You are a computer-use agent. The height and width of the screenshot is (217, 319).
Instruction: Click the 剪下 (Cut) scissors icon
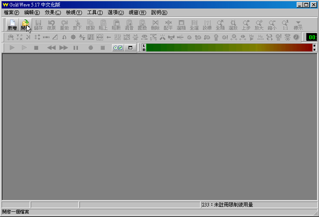click(x=77, y=25)
